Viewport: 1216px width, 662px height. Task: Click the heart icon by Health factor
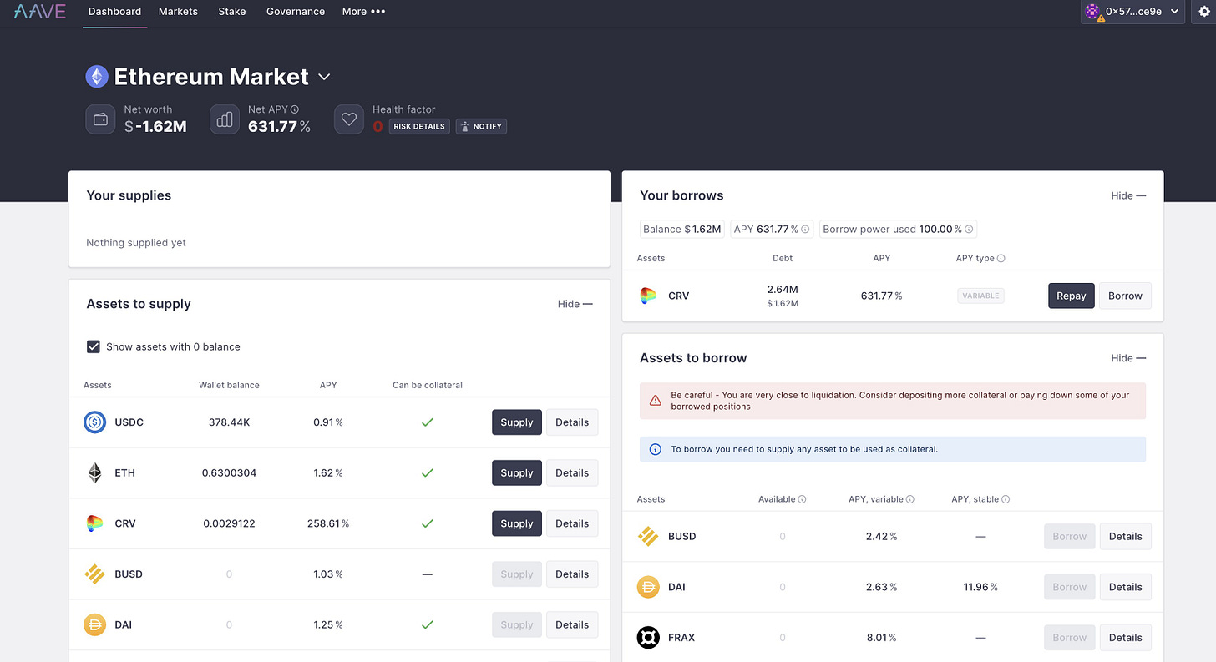pyautogui.click(x=349, y=119)
